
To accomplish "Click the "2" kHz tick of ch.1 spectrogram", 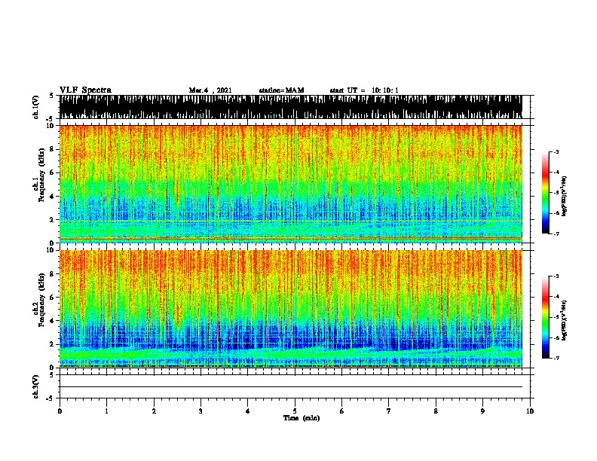I will pyautogui.click(x=53, y=219).
